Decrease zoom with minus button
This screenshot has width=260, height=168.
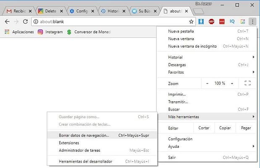207,84
